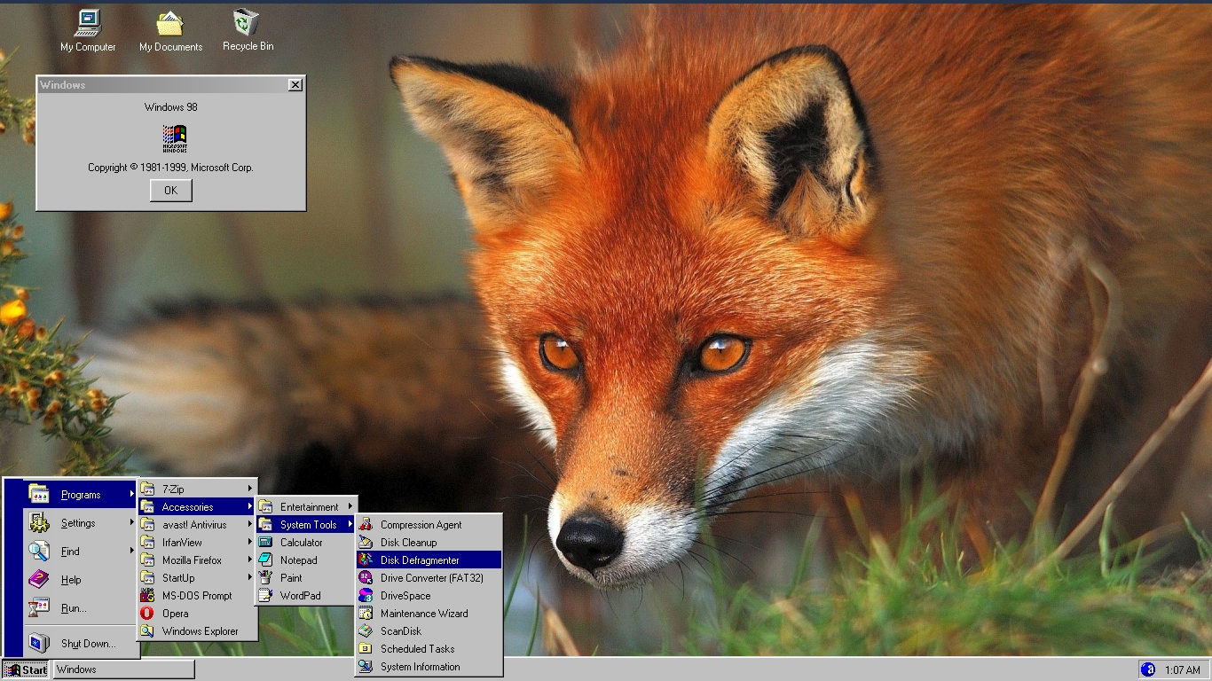Click the StartUp folder label
The width and height of the screenshot is (1212, 681).
(178, 578)
